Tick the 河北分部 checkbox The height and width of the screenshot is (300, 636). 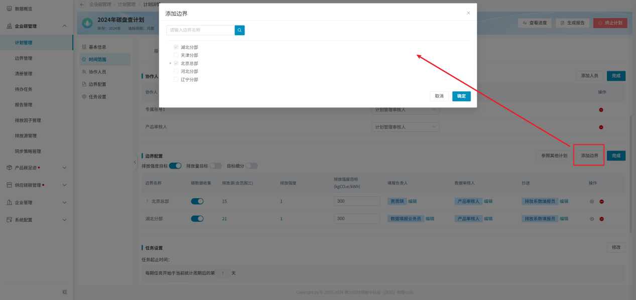(x=176, y=72)
